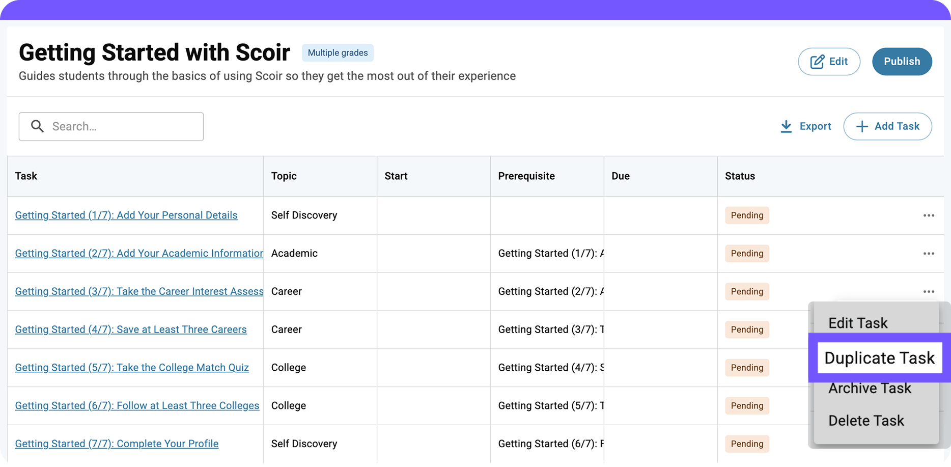Click the Multiple grades badge
Viewport: 951px width, 467px height.
[338, 52]
